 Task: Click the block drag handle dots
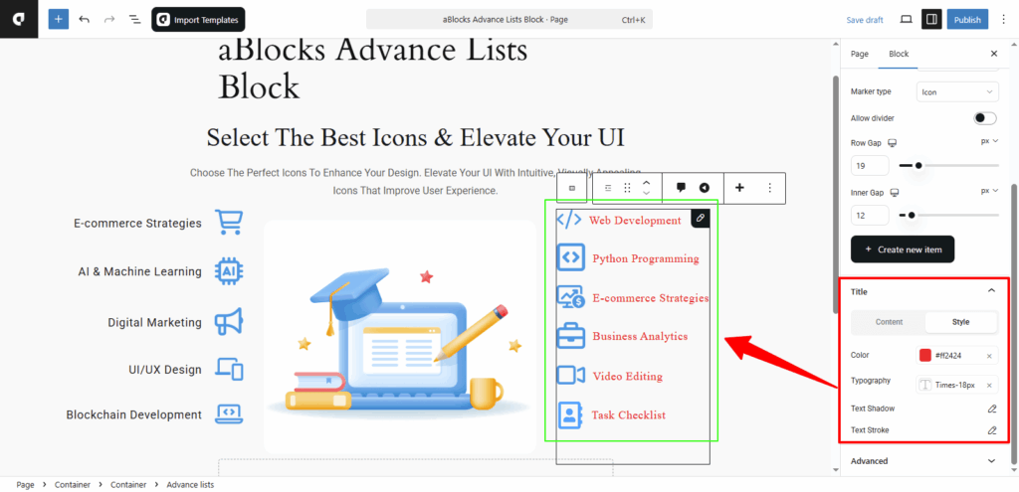[627, 188]
